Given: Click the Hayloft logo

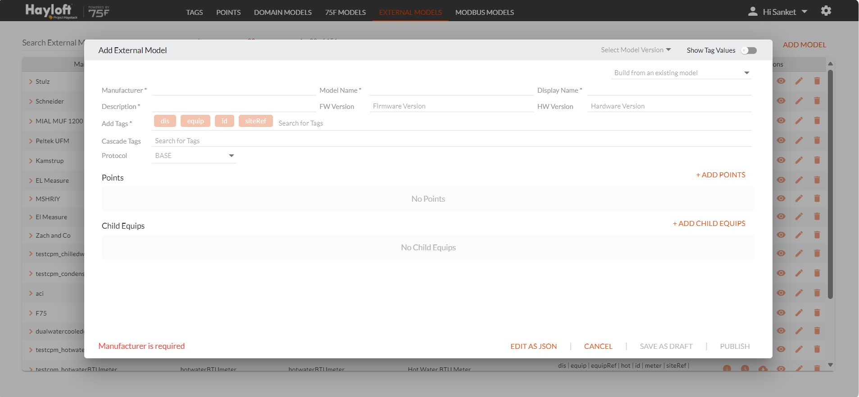Looking at the screenshot, I should click(x=51, y=11).
